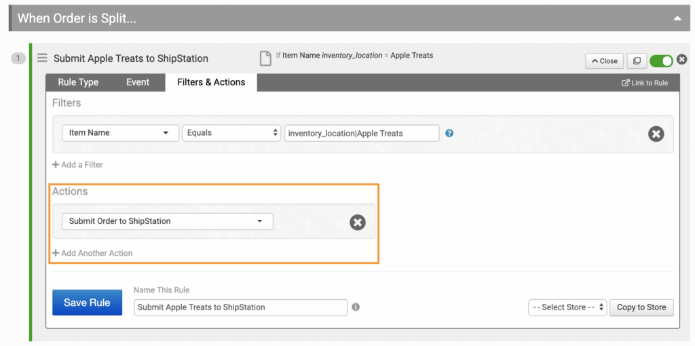Open the Submit Order to ShipStation dropdown

(167, 221)
